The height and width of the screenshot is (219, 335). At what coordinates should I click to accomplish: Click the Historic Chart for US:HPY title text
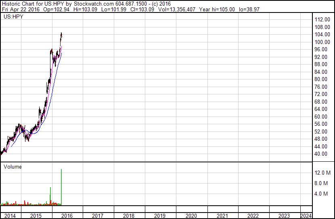pos(33,4)
